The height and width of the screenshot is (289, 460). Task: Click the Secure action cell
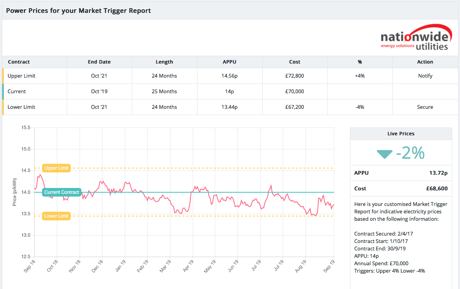[x=425, y=107]
